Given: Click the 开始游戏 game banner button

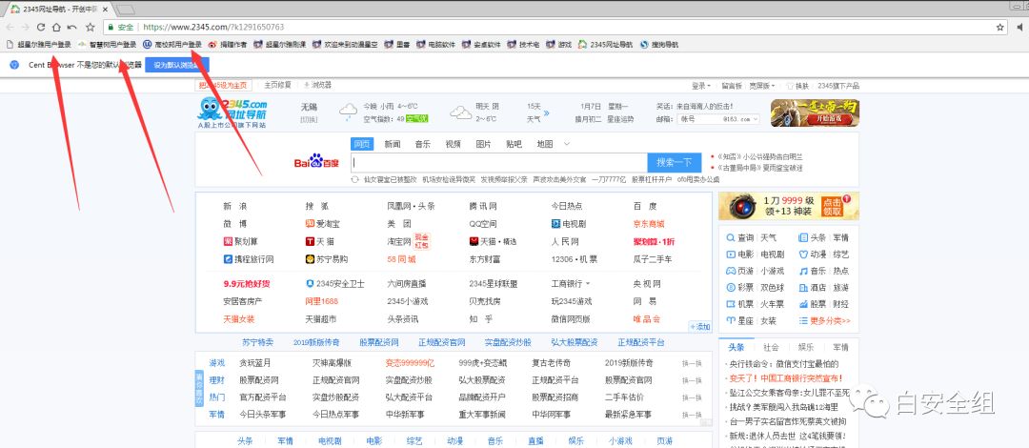Looking at the screenshot, I should (828, 119).
